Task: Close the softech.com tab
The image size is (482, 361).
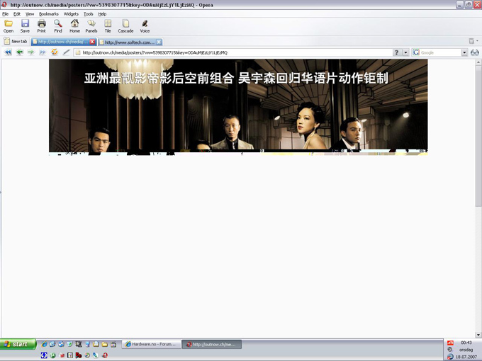Action: click(159, 42)
